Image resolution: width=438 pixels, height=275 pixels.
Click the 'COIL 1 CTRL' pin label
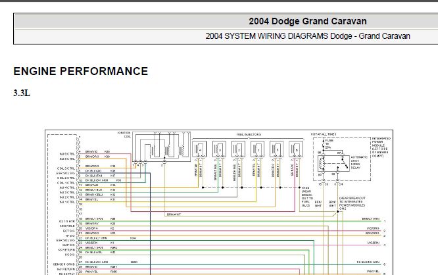pyautogui.click(x=66, y=183)
